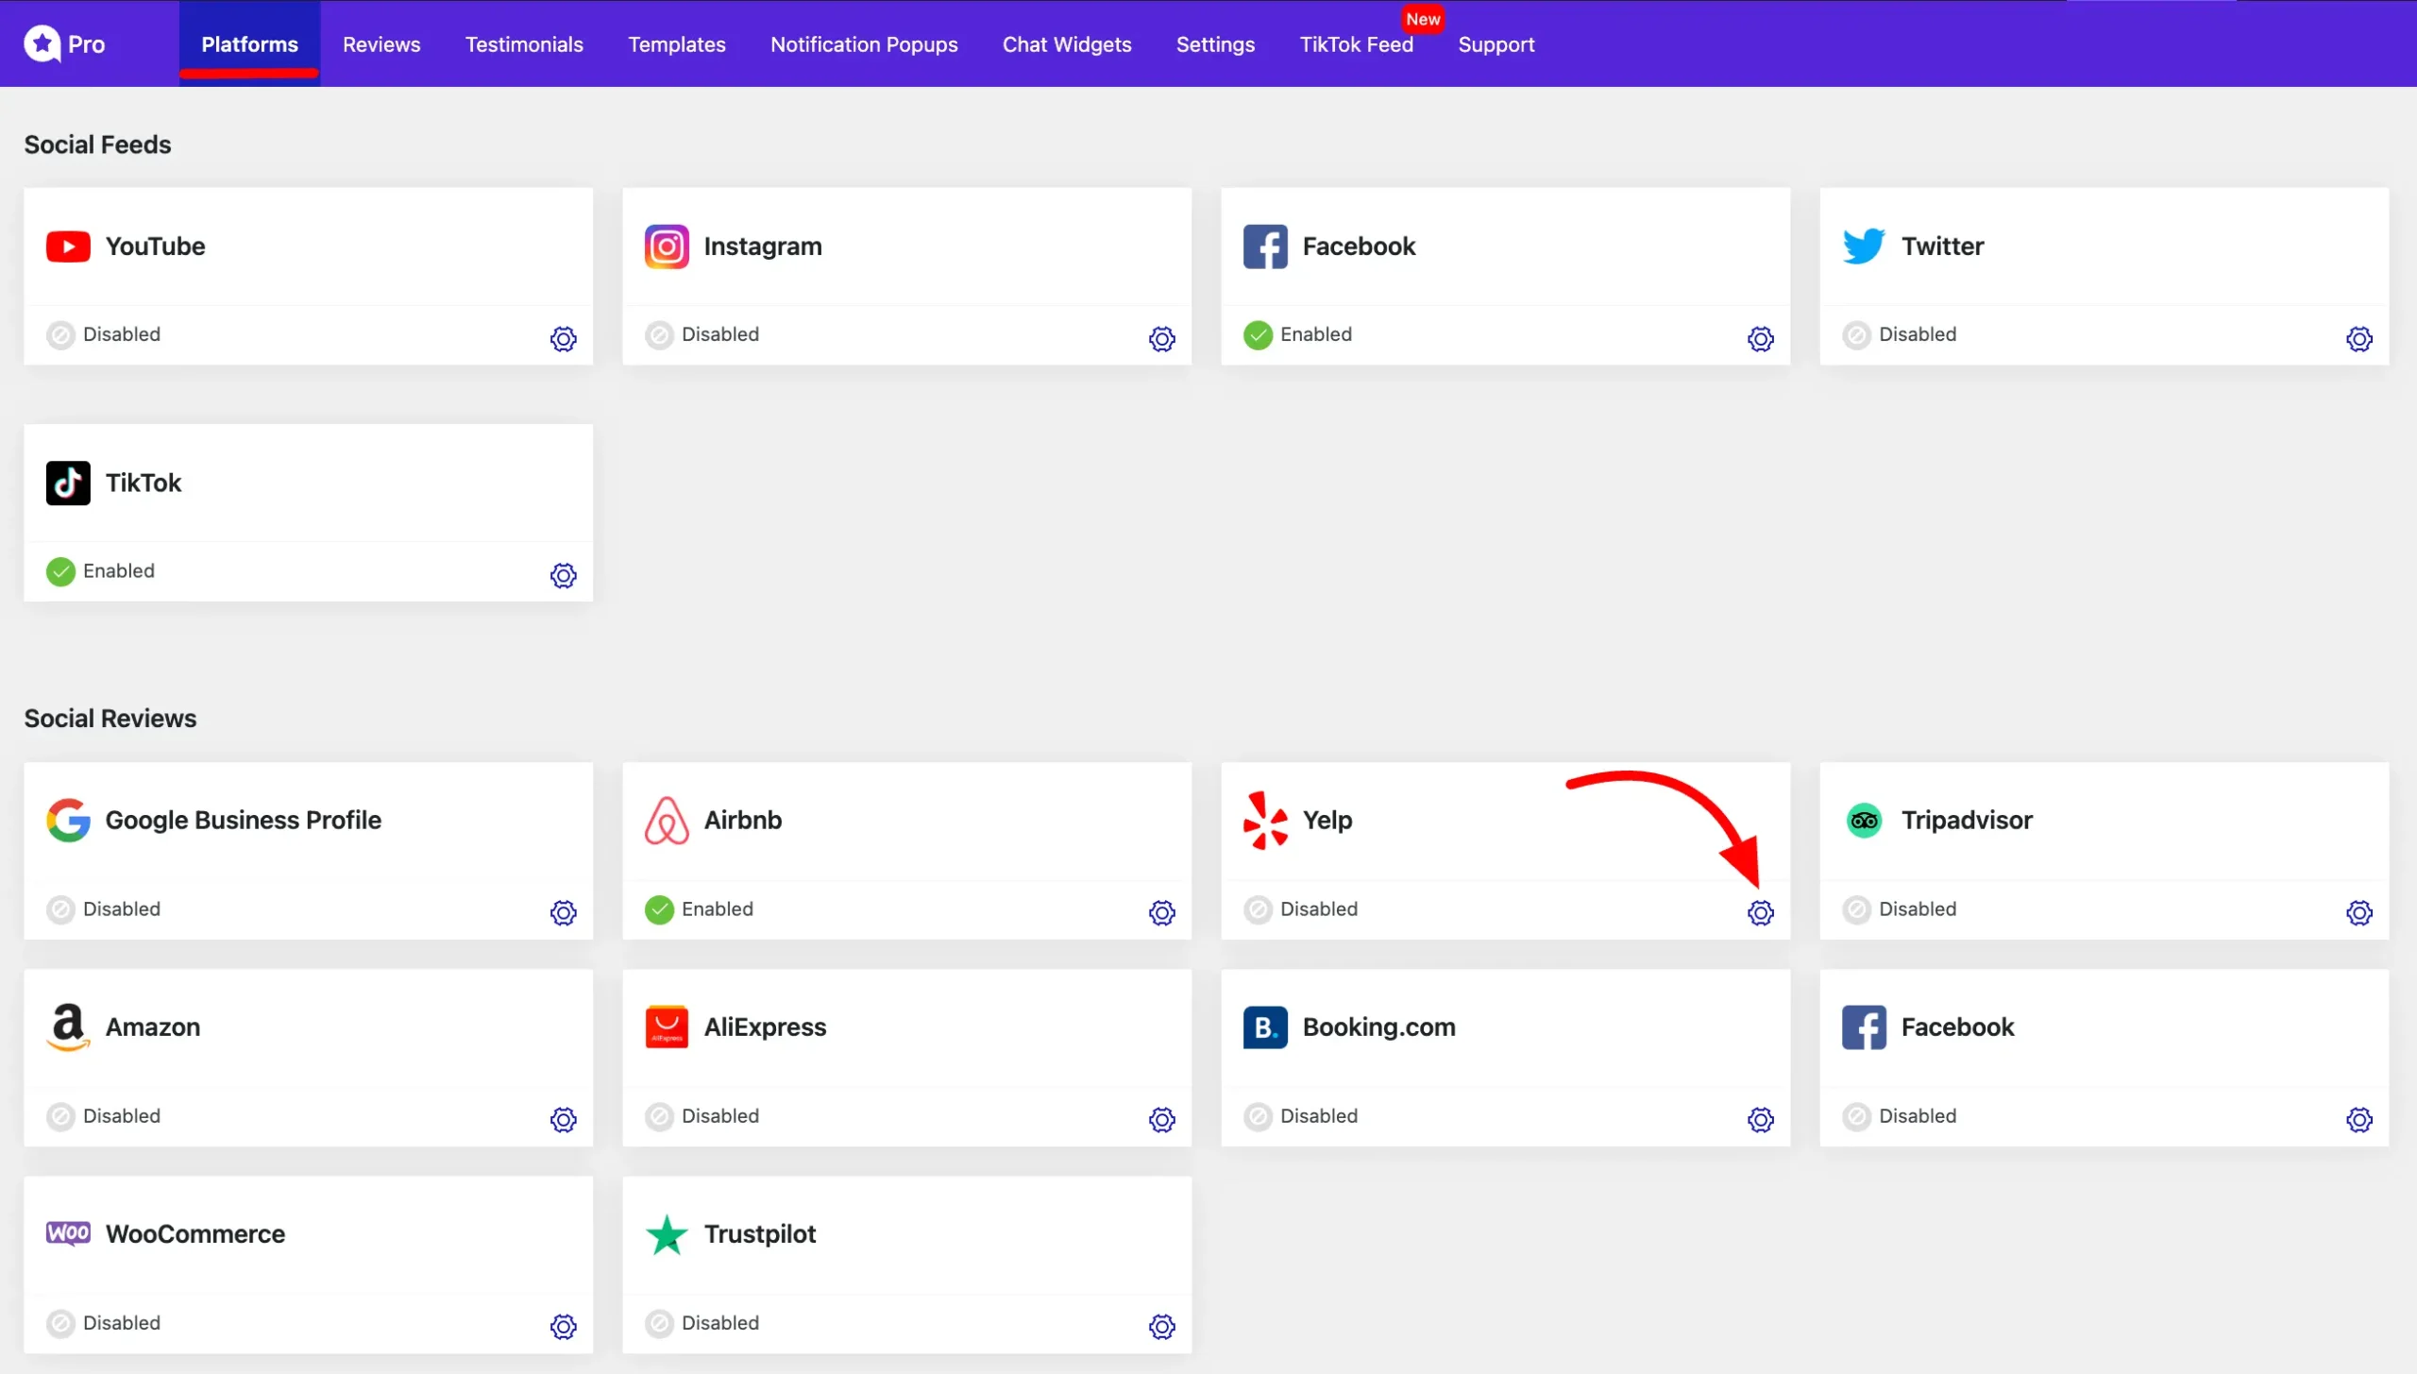Click the Amazon card's Disabled label
This screenshot has width=2417, height=1374.
coord(121,1115)
